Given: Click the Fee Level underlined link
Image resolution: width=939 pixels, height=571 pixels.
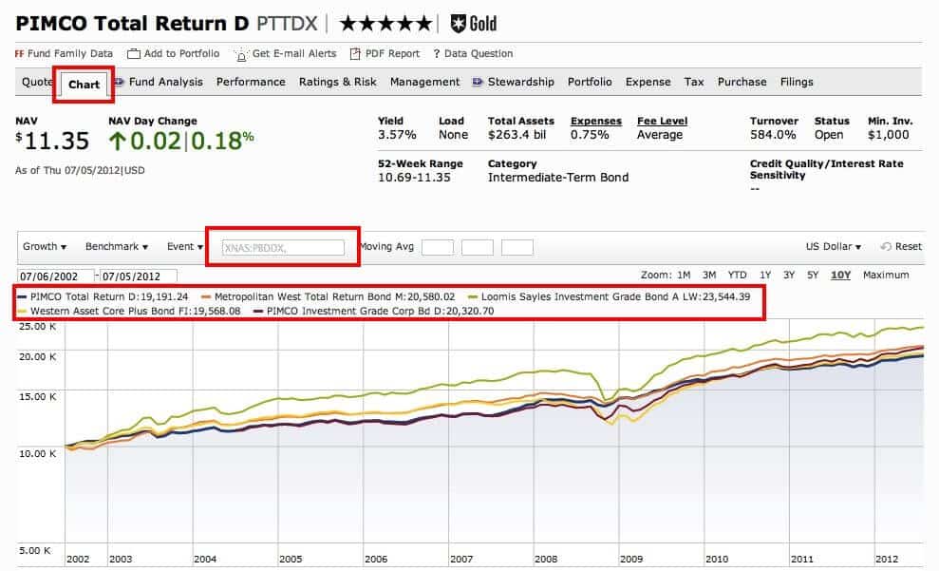Looking at the screenshot, I should [x=663, y=121].
